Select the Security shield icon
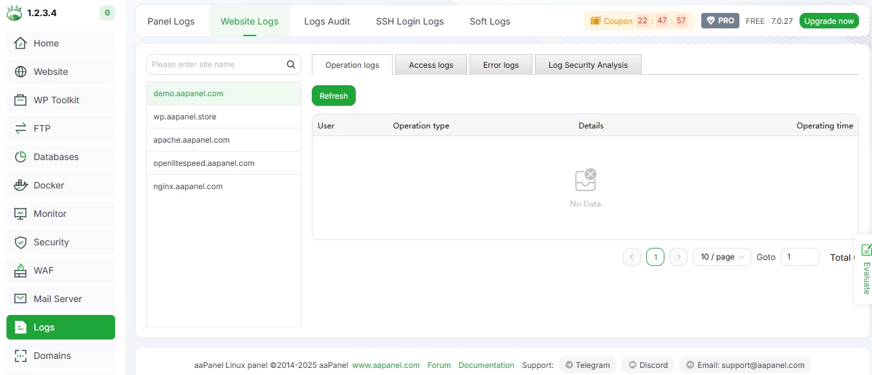The width and height of the screenshot is (872, 375). coord(22,242)
